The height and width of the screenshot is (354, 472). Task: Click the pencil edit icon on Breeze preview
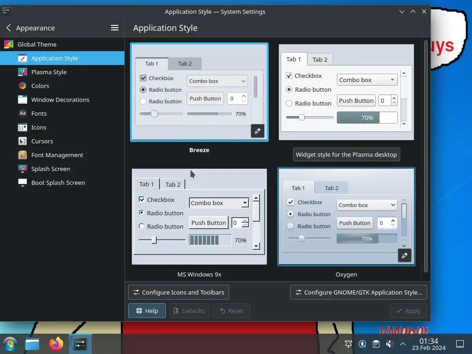point(257,131)
